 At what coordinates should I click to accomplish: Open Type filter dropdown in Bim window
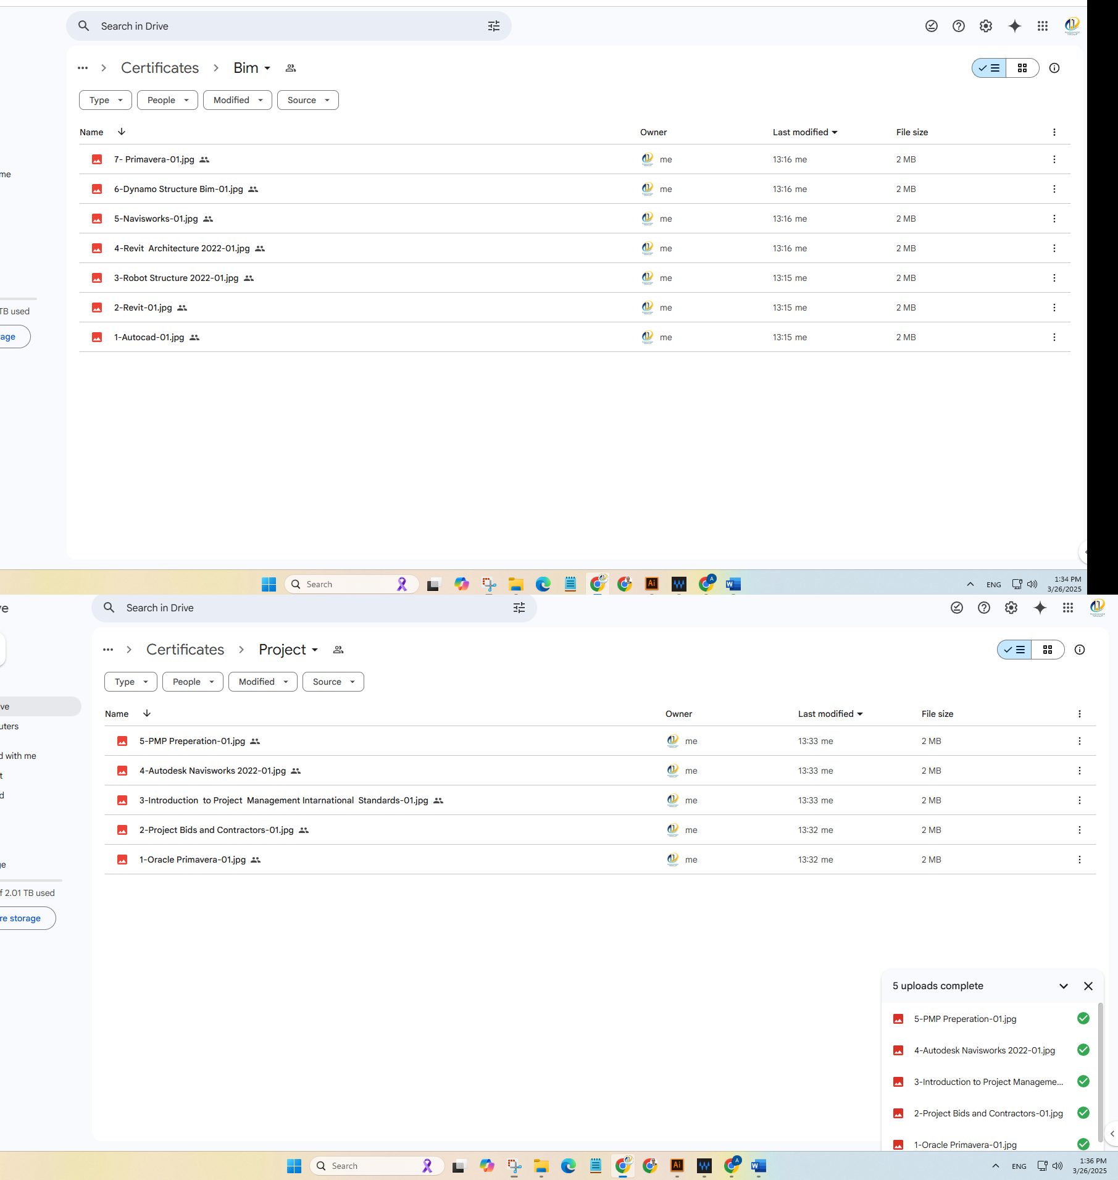point(106,100)
